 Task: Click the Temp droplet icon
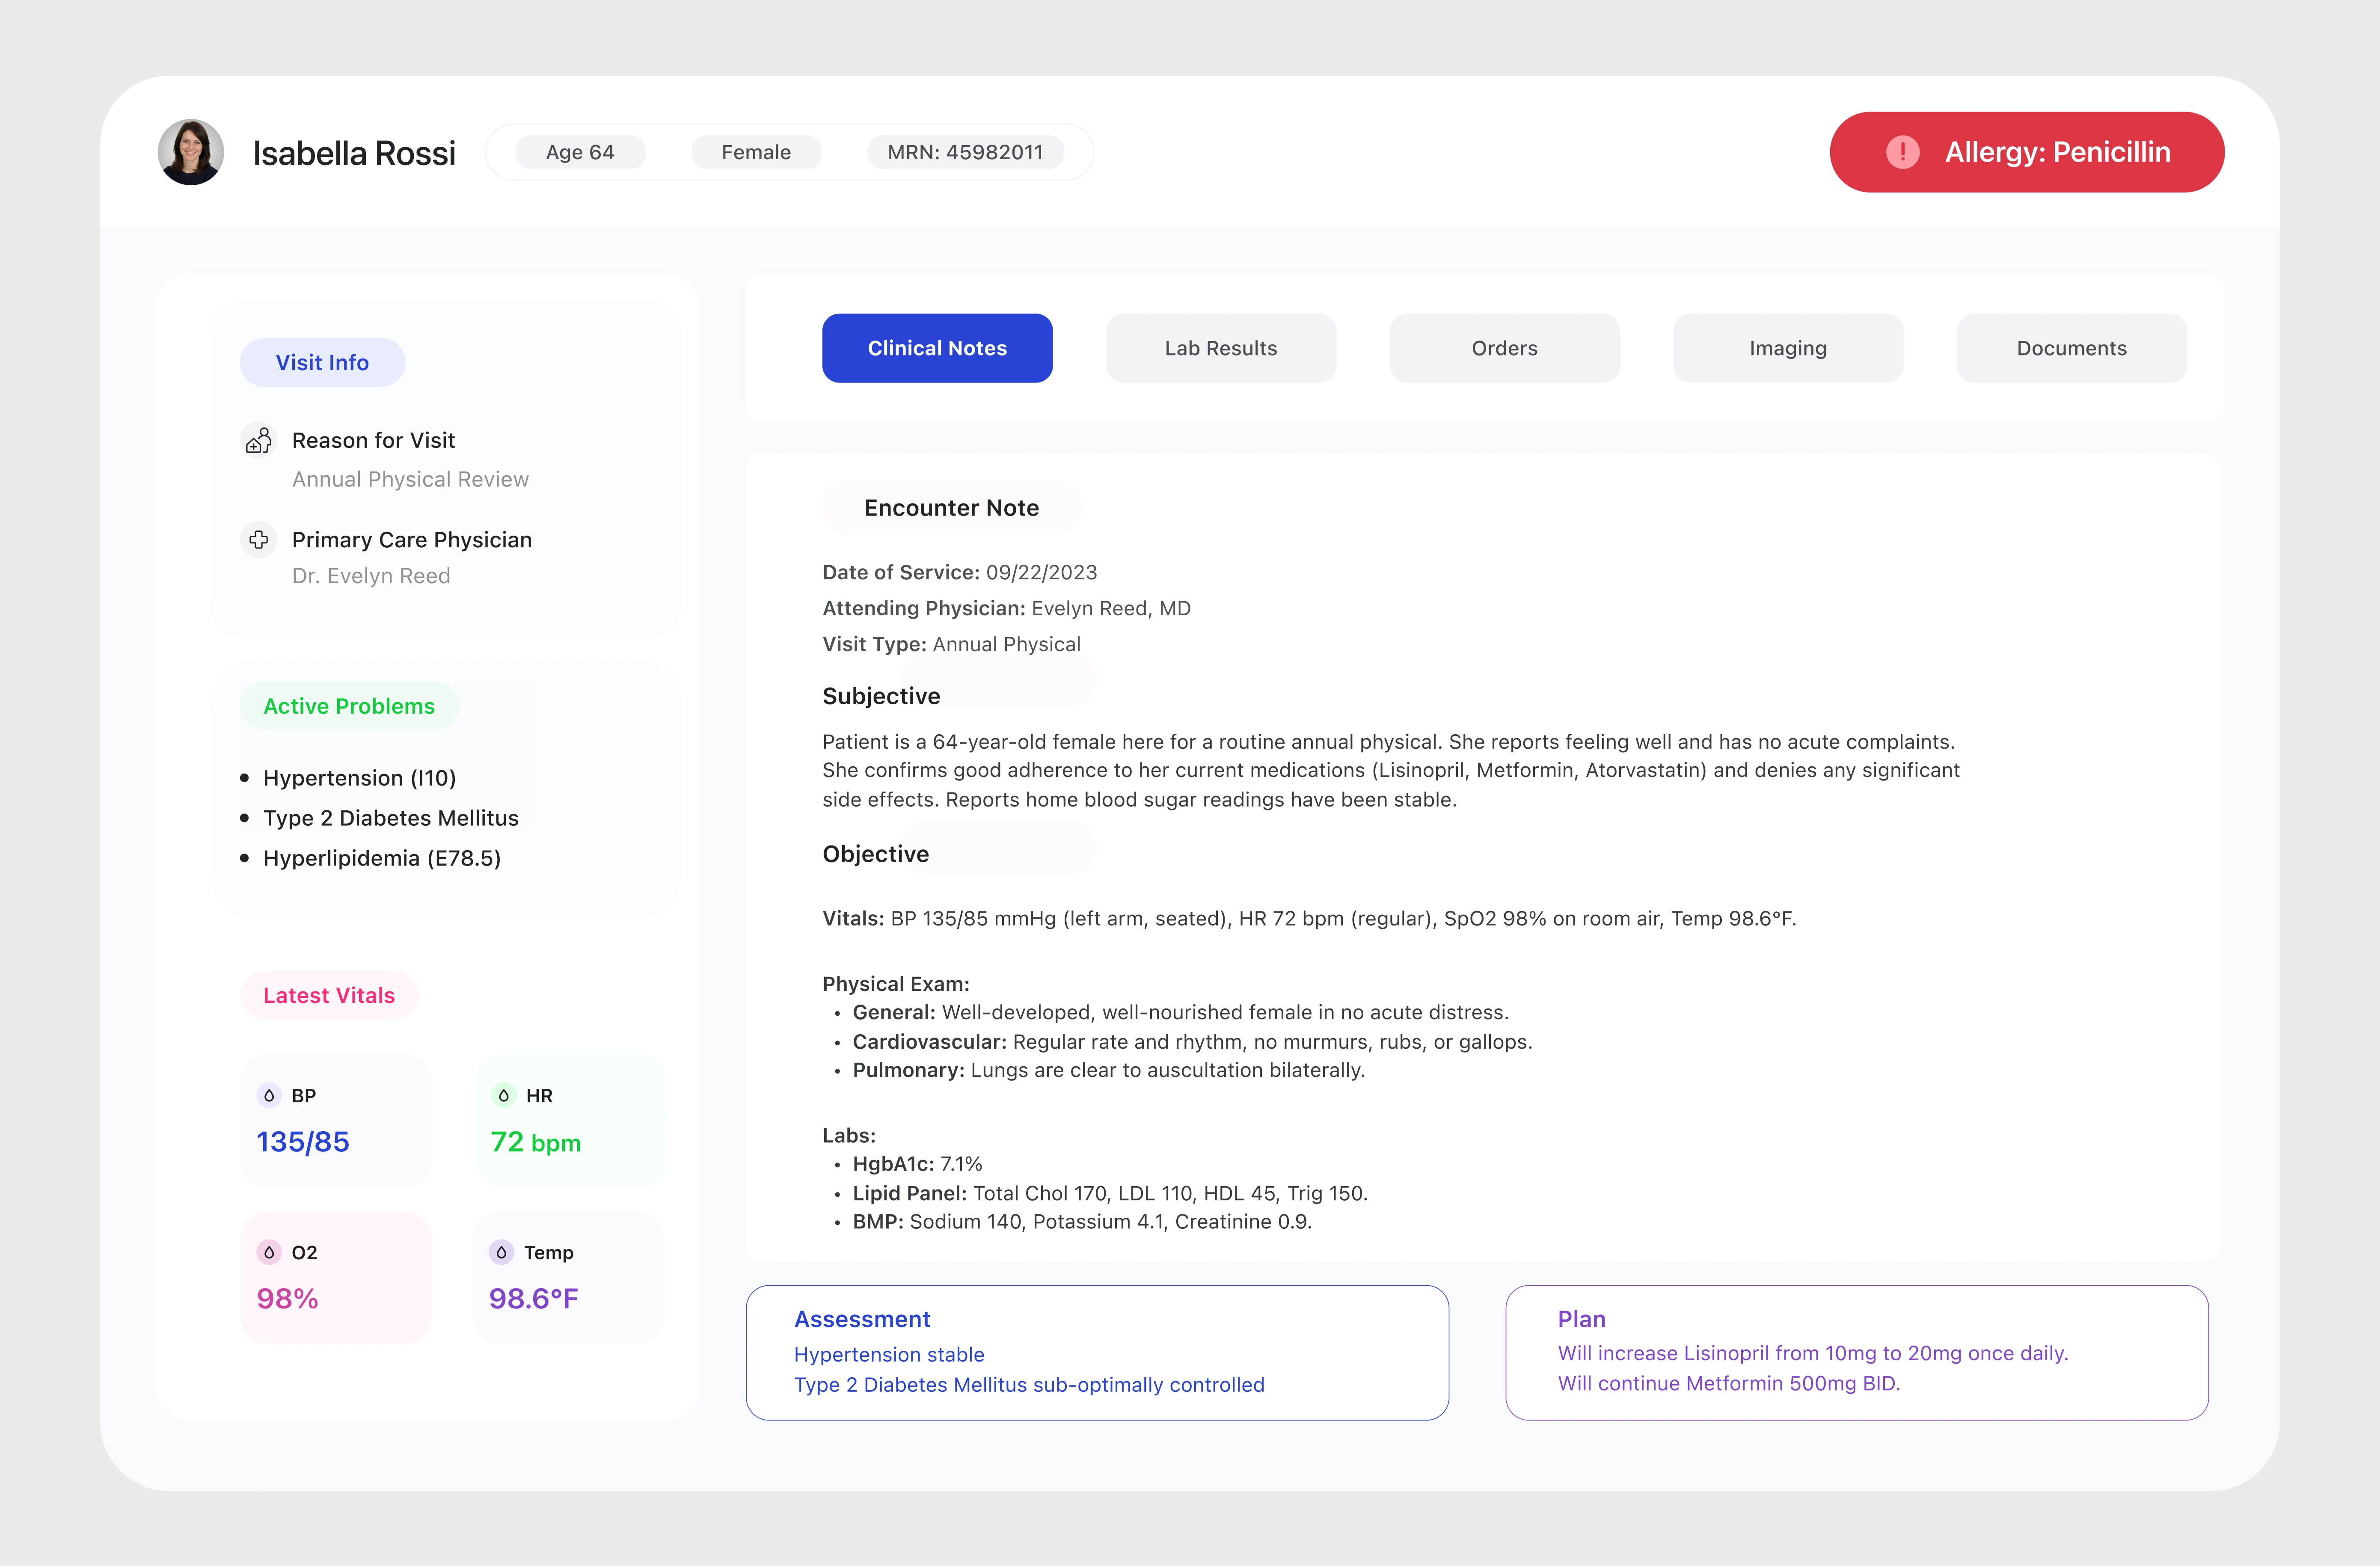(502, 1252)
